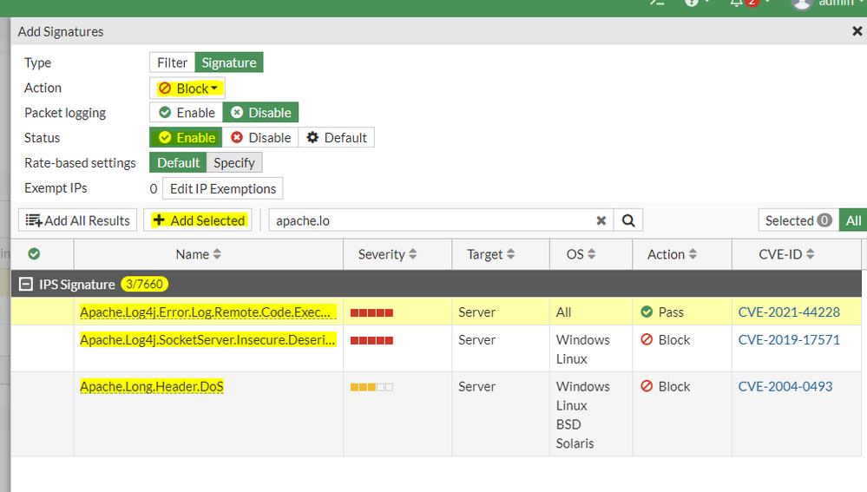Open the admin user menu

(x=824, y=3)
